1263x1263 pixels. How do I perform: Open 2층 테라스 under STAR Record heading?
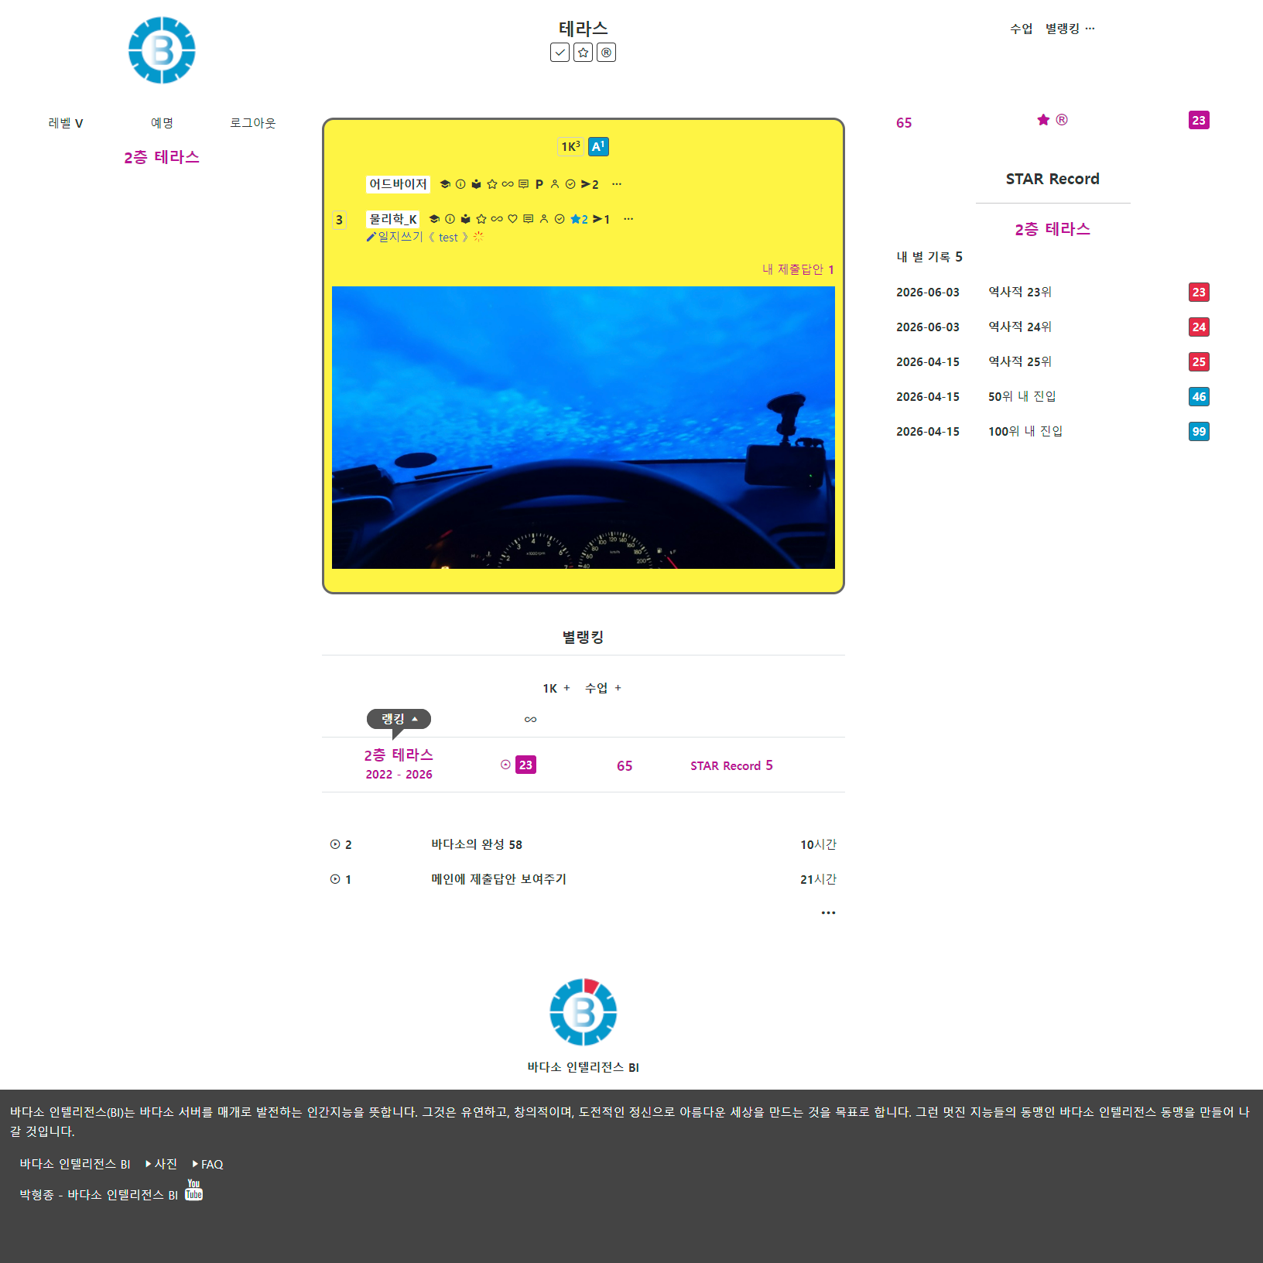click(1052, 229)
